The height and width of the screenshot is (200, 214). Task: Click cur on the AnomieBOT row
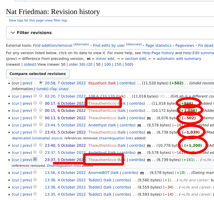tap(16, 173)
